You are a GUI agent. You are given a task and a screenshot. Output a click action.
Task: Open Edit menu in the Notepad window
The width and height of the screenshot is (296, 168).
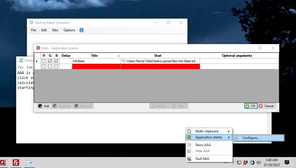[30, 67]
